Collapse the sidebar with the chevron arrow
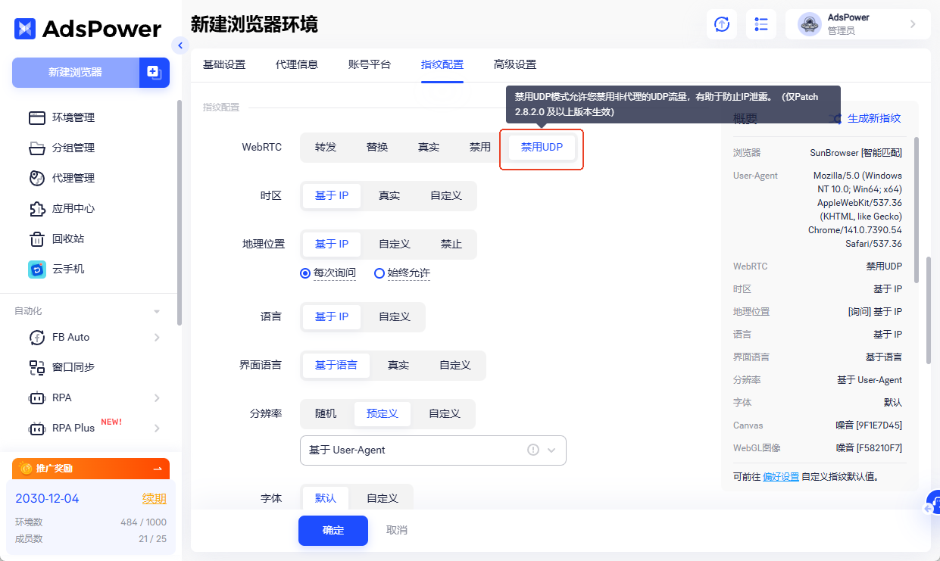The width and height of the screenshot is (940, 561). click(180, 45)
